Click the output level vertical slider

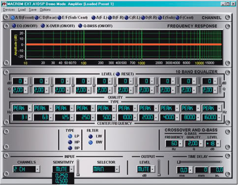[159, 168]
